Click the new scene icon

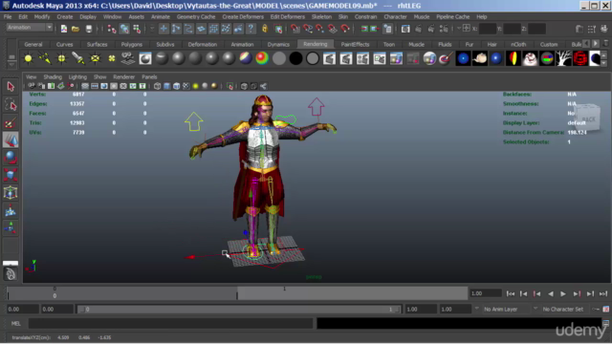click(x=64, y=29)
